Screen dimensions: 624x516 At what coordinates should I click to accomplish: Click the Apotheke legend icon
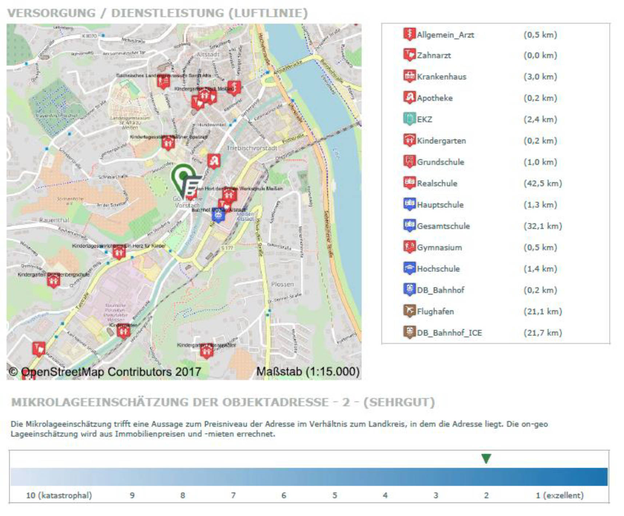[x=409, y=98]
